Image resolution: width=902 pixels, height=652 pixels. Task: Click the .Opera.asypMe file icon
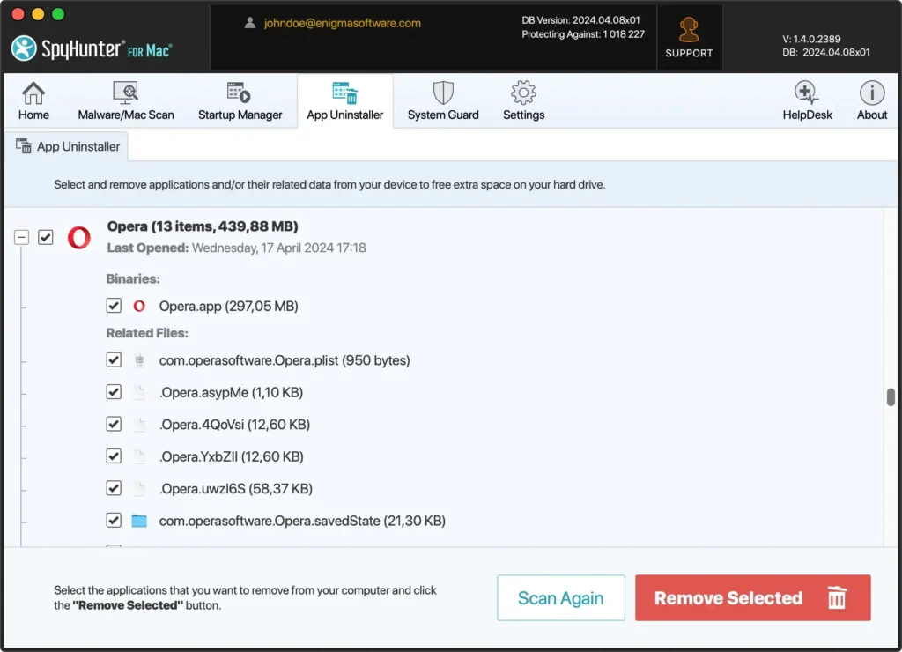[139, 392]
